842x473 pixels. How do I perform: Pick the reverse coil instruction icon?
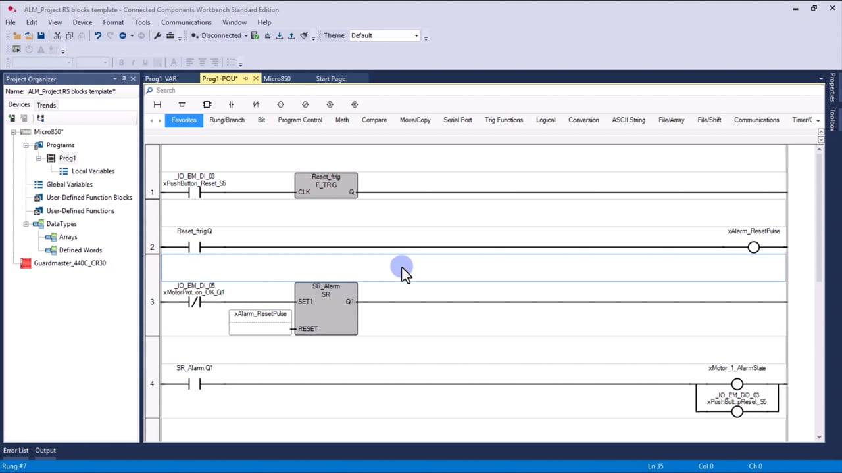[x=305, y=104]
